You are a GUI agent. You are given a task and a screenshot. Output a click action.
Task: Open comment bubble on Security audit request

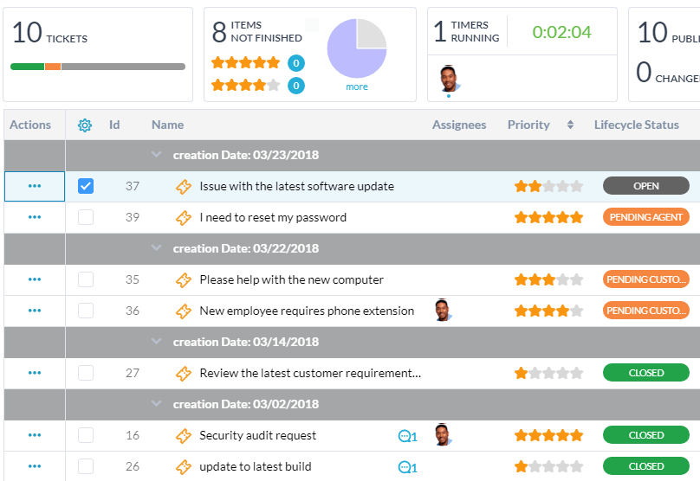pyautogui.click(x=407, y=436)
